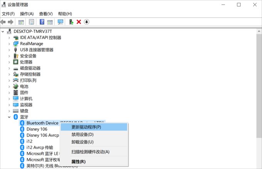Expand the 电池 node
The height and width of the screenshot is (169, 262).
point(9,86)
